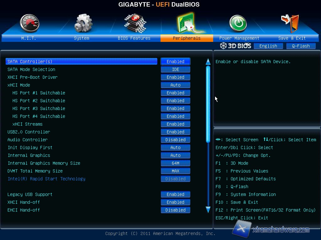Viewport: 321px width, 240px height.
Task: Switch to the BIOS Features tab
Action: pos(134,38)
